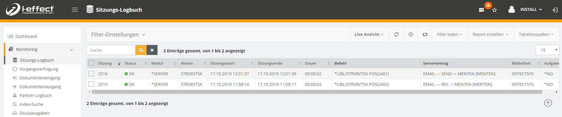Screen dimensions: 562x117
Task: Click the clock auto-refresh icon
Action: (411, 34)
